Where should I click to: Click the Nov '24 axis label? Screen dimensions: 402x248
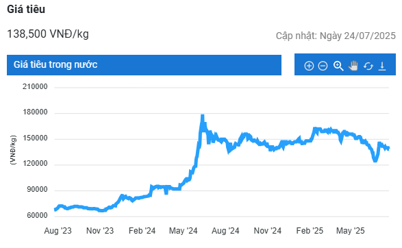tap(267, 231)
